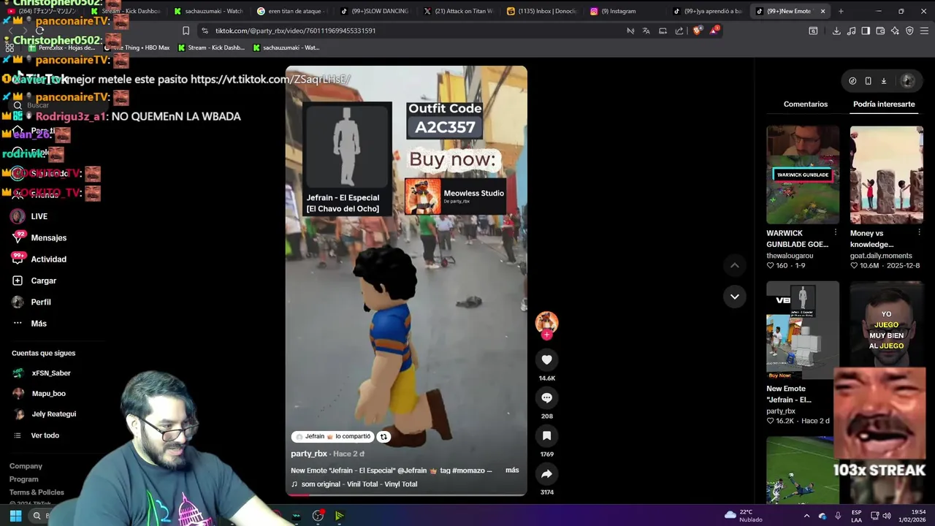Click the TikTok coins icon in the top pill

[852, 81]
